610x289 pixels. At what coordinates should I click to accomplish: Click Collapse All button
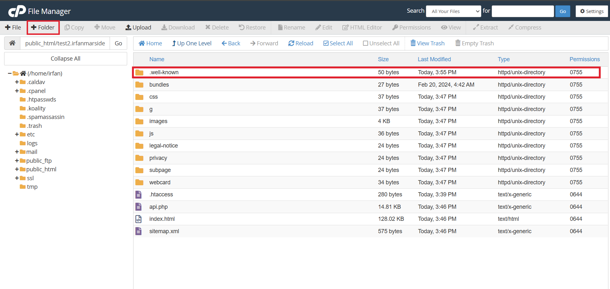pos(65,59)
